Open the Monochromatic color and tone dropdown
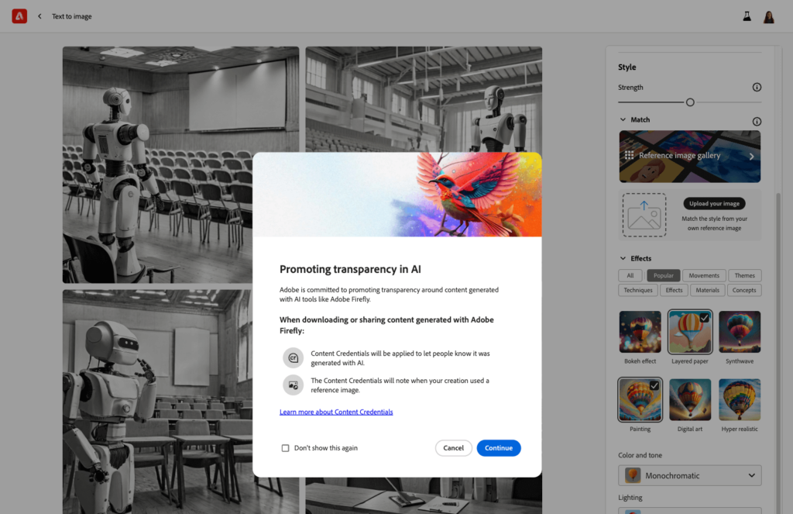Viewport: 793px width, 514px height. pyautogui.click(x=689, y=474)
